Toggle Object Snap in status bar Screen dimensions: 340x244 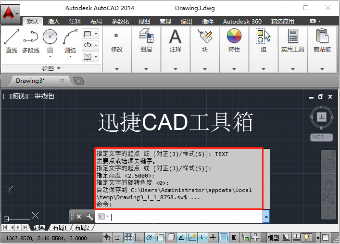pos(160,238)
